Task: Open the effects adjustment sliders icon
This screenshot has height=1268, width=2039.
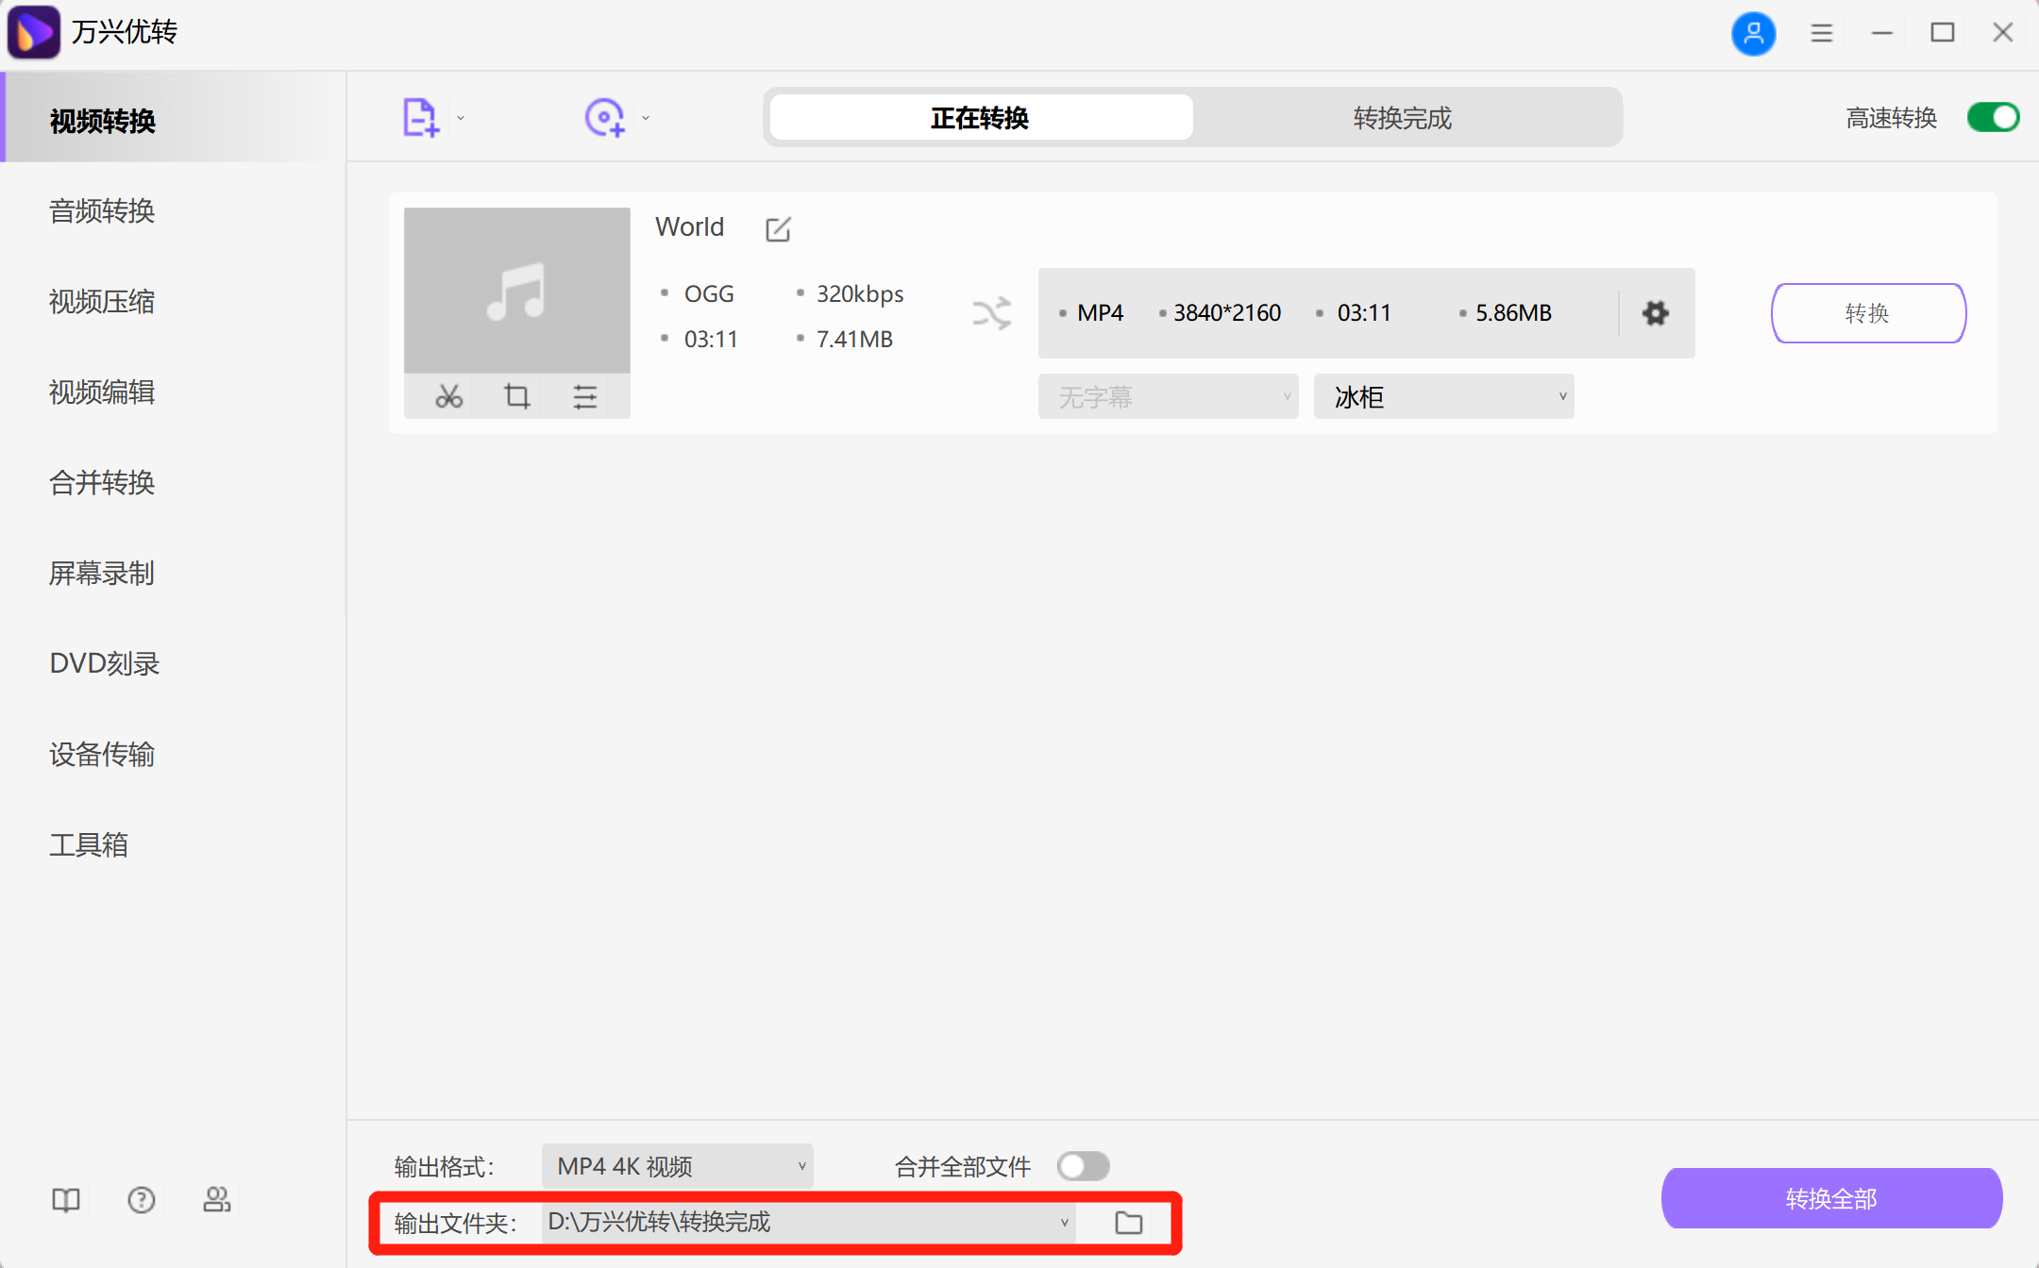Action: coord(585,396)
